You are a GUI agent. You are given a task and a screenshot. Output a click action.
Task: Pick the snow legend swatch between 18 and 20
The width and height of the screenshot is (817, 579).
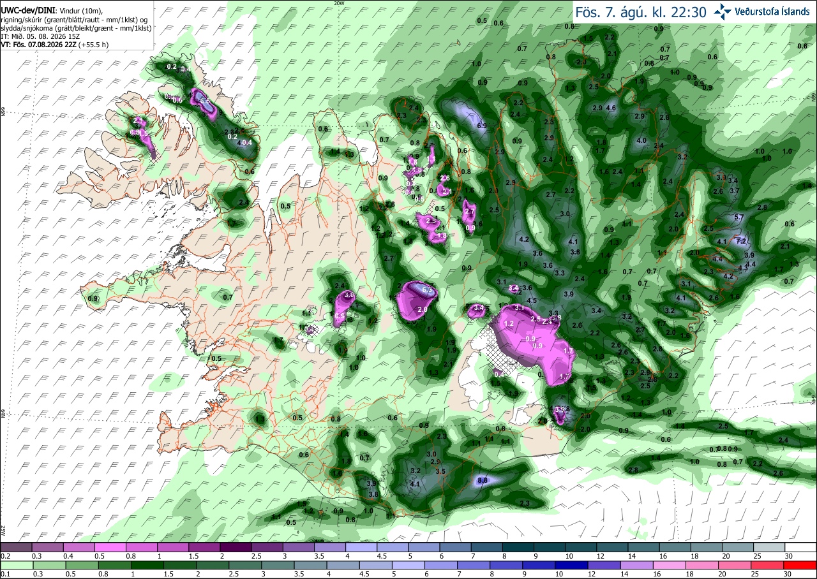[x=707, y=547]
